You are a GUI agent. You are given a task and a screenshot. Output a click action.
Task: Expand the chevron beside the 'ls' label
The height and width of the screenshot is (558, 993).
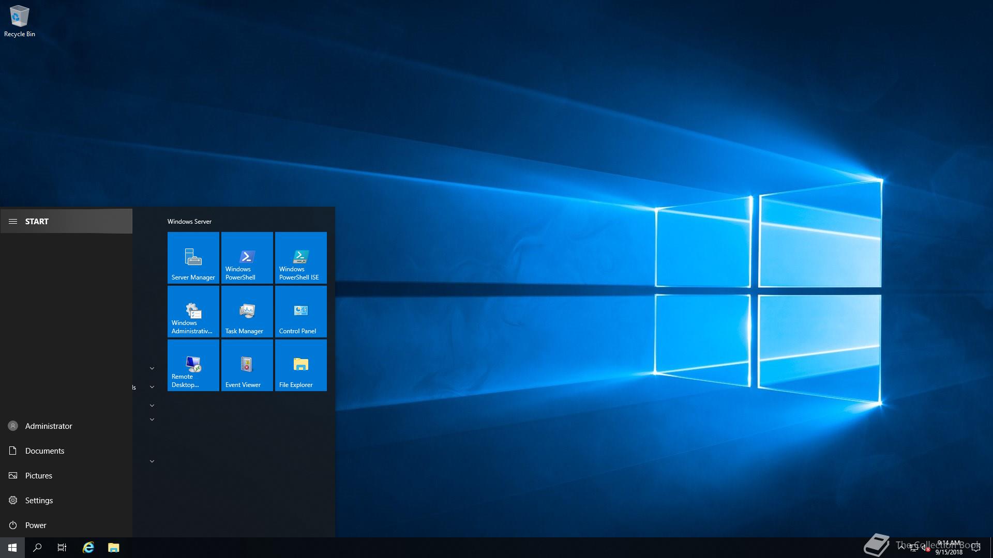coord(152,387)
